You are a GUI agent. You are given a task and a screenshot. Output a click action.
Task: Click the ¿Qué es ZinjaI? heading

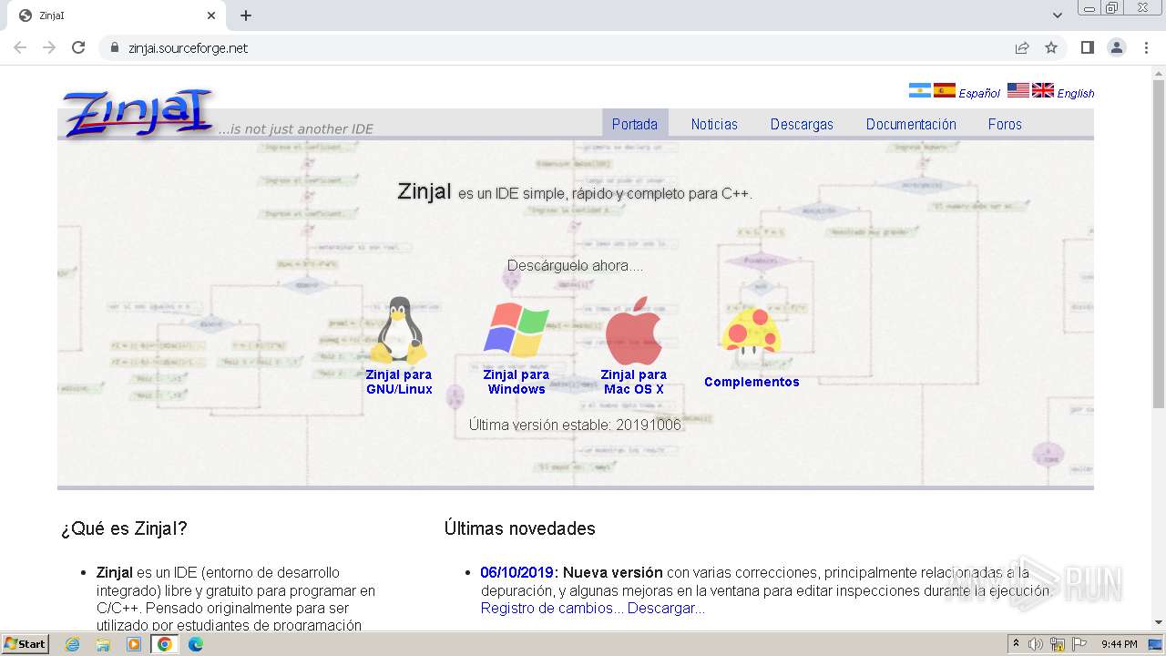pos(124,528)
